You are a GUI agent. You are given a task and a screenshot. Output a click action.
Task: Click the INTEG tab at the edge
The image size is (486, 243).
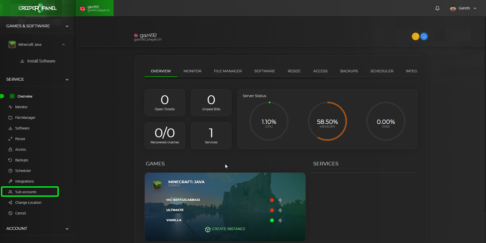point(411,71)
